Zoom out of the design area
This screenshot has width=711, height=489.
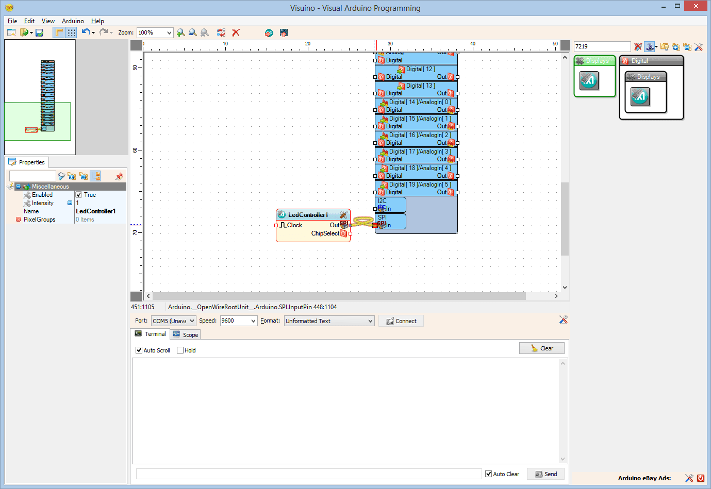[x=192, y=32]
